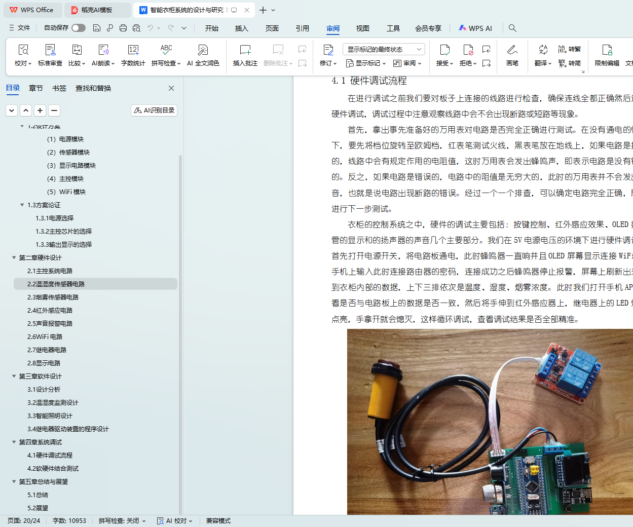Viewport: 633px width, 527px height.
Task: Open the 显示标记的最终状态 dropdown
Action: 383,49
